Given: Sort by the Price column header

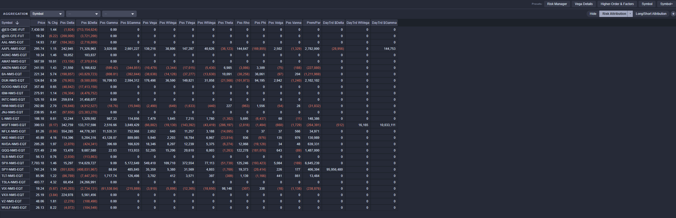Looking at the screenshot, I should [x=38, y=23].
